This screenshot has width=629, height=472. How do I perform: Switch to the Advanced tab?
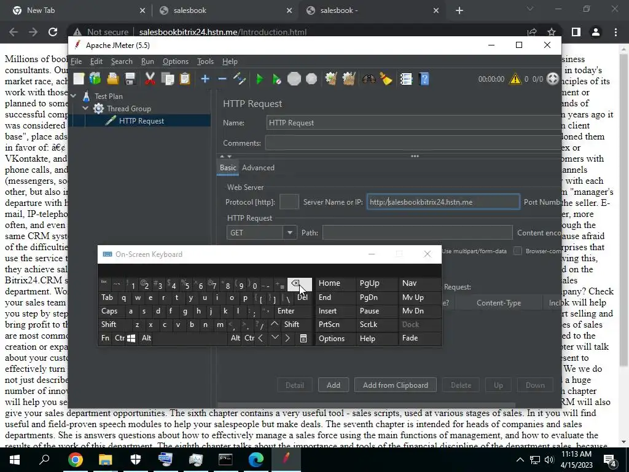pyautogui.click(x=258, y=168)
